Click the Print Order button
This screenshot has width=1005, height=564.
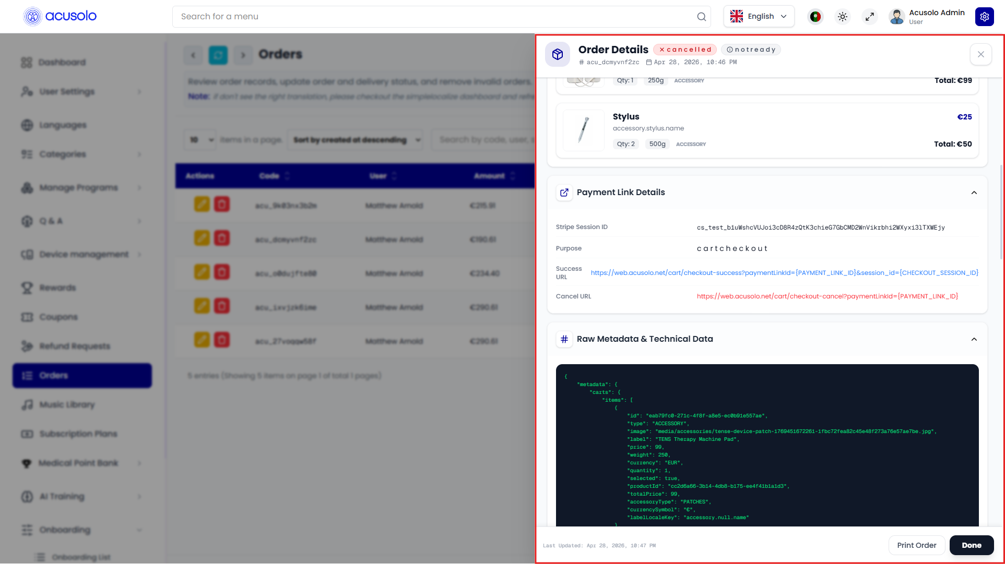[x=916, y=545]
